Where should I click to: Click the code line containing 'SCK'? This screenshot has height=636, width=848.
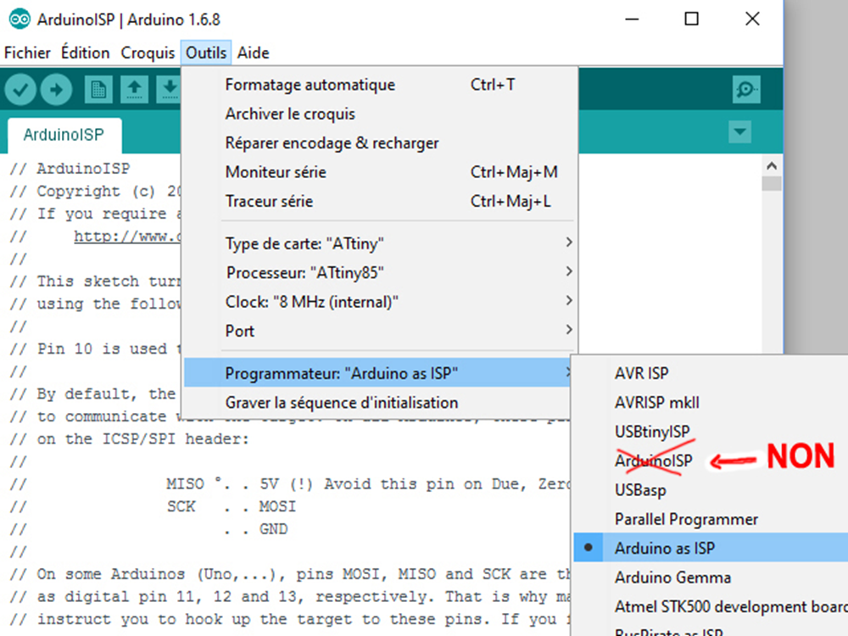(153, 506)
